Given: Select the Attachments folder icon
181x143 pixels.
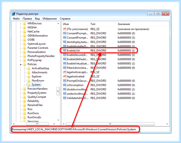Looking at the screenshot, I should (x=29, y=72).
